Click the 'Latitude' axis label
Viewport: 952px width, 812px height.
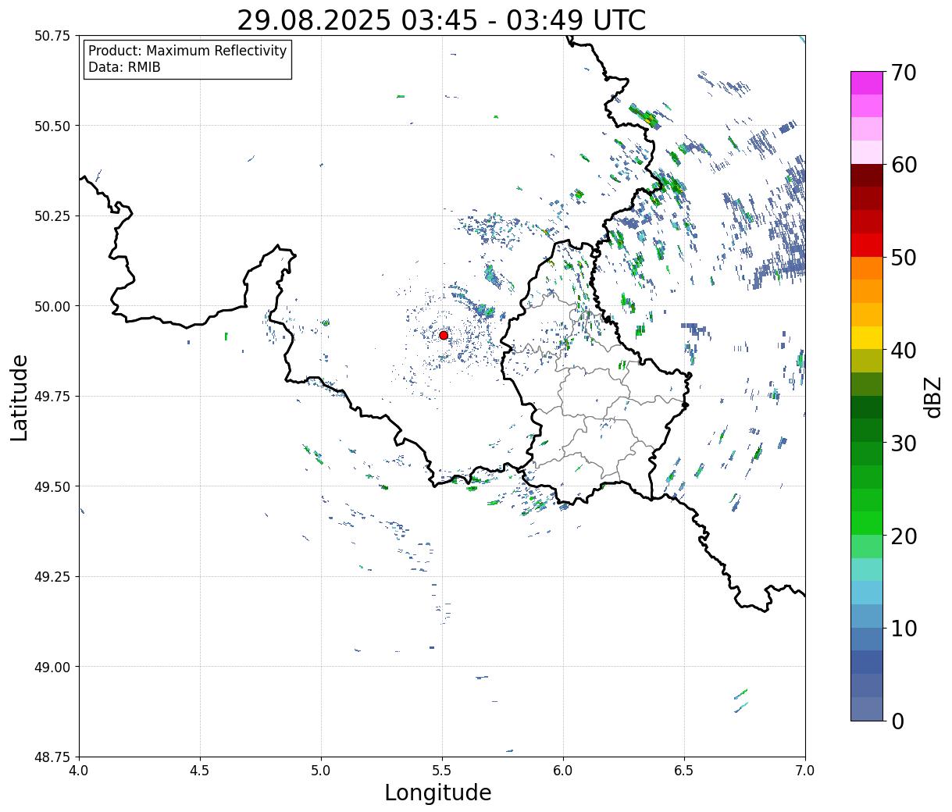(20, 397)
